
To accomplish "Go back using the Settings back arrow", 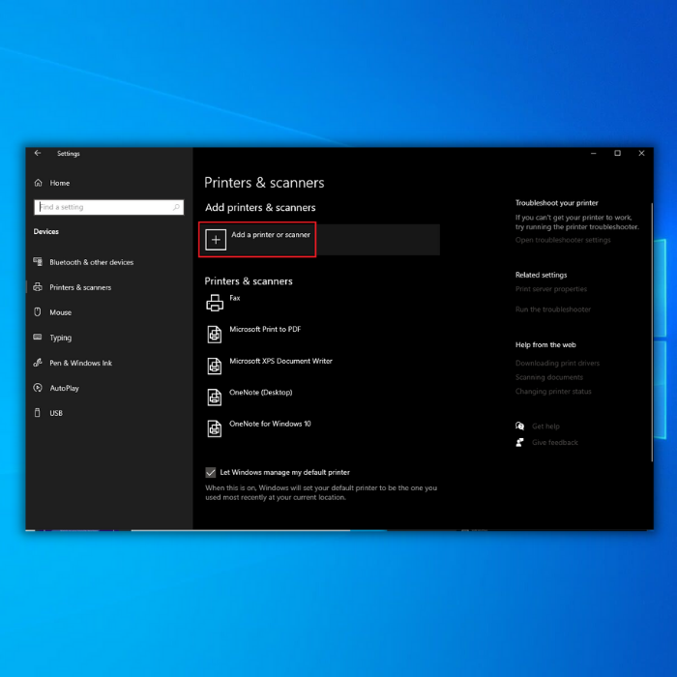I will pyautogui.click(x=38, y=153).
